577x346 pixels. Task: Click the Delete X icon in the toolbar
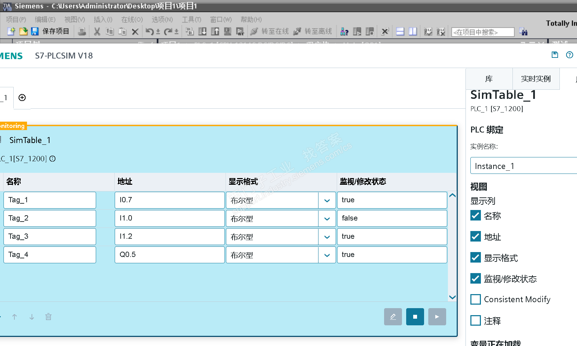tap(135, 32)
